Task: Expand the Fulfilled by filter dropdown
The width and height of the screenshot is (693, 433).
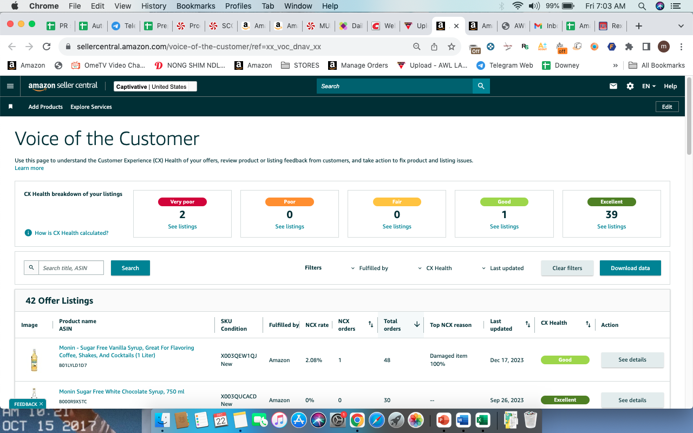Action: pos(370,268)
